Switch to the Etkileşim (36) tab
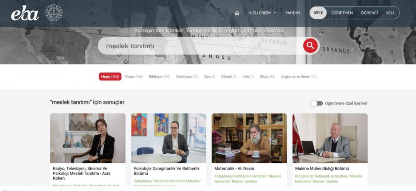416x191 pixels. pyautogui.click(x=159, y=77)
